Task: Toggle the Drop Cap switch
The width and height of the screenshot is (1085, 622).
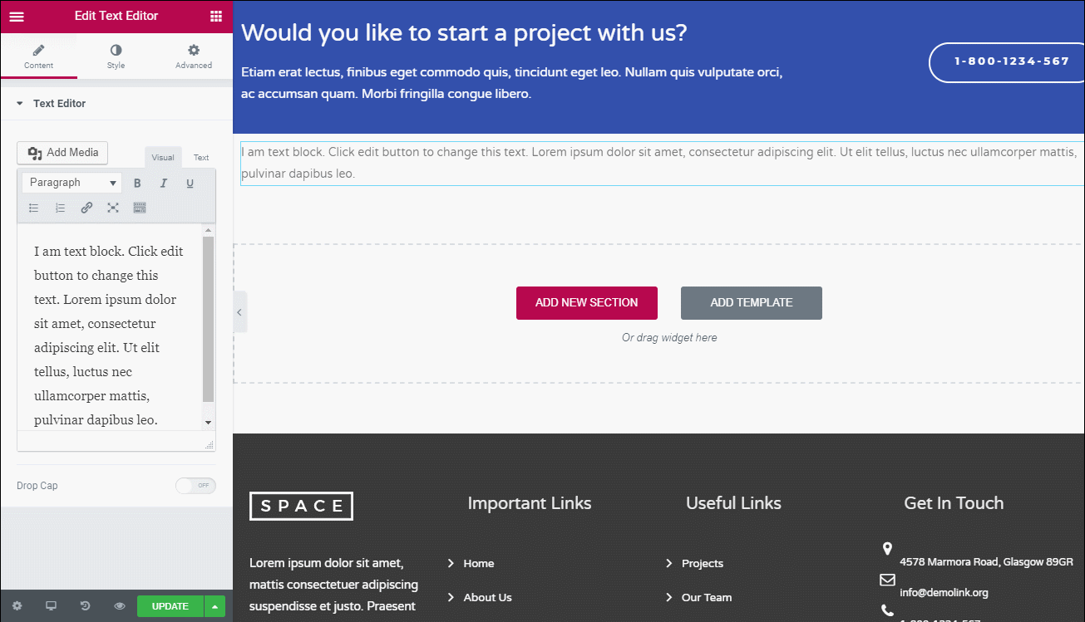Action: [x=195, y=485]
